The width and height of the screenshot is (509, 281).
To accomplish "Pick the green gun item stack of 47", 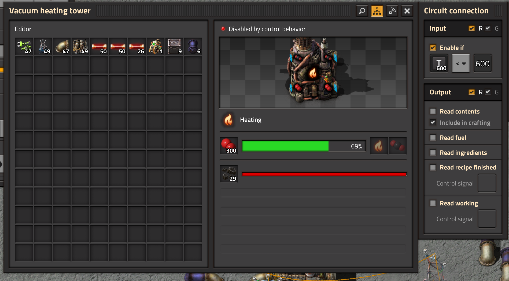I will [24, 47].
